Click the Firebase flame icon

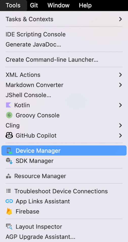(9, 212)
